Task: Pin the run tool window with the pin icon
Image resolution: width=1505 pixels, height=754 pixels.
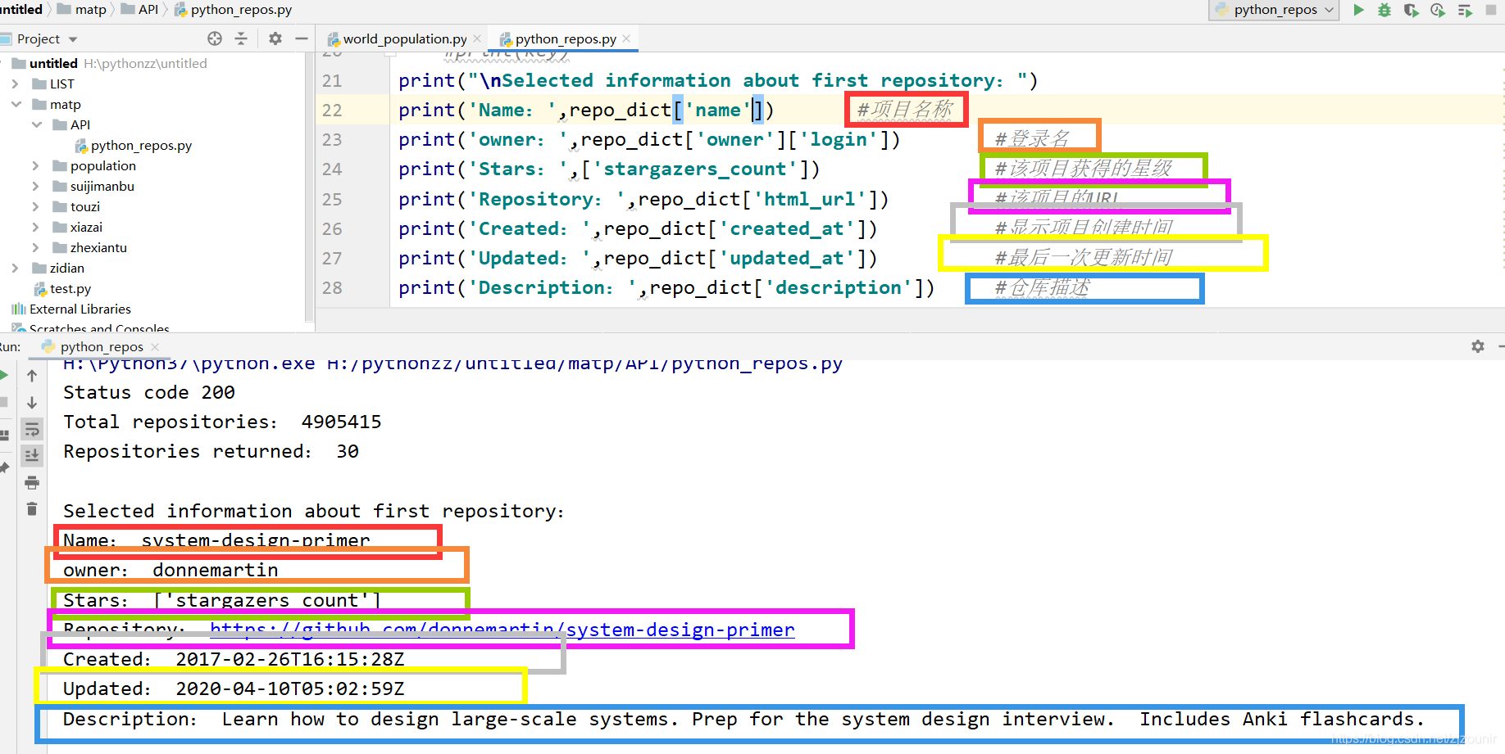Action: click(4, 467)
